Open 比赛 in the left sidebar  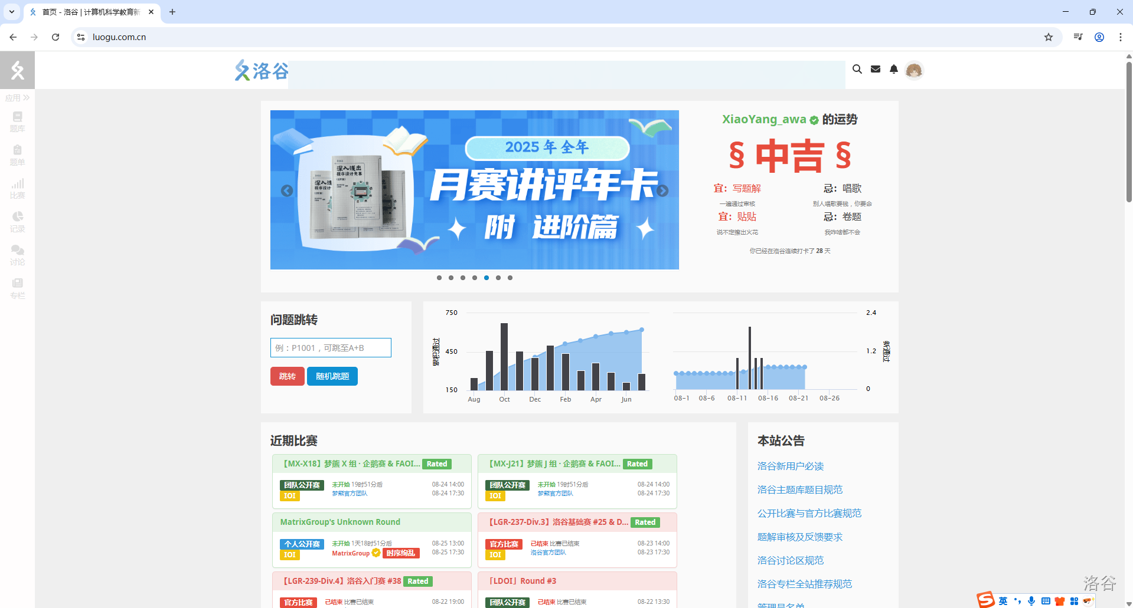pos(17,189)
